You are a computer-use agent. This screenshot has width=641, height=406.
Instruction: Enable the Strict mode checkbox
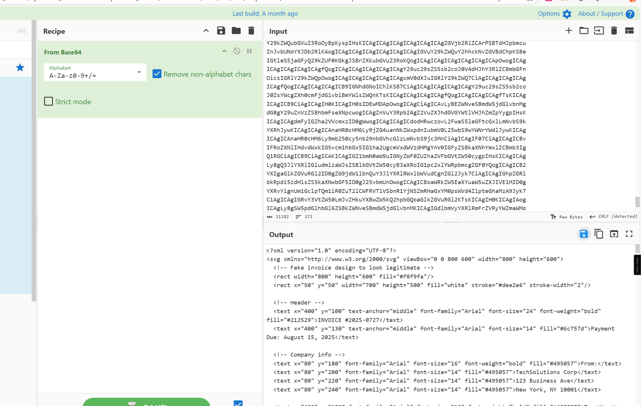tap(48, 101)
